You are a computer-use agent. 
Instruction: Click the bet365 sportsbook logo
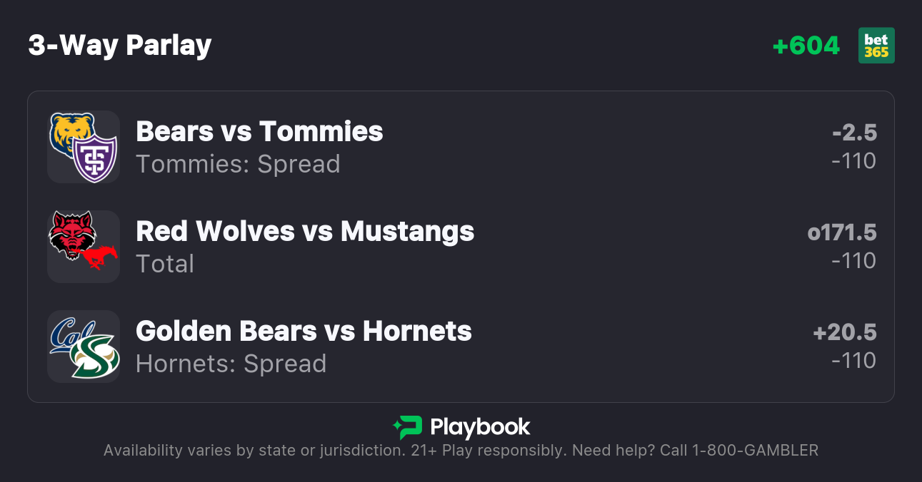pyautogui.click(x=876, y=46)
